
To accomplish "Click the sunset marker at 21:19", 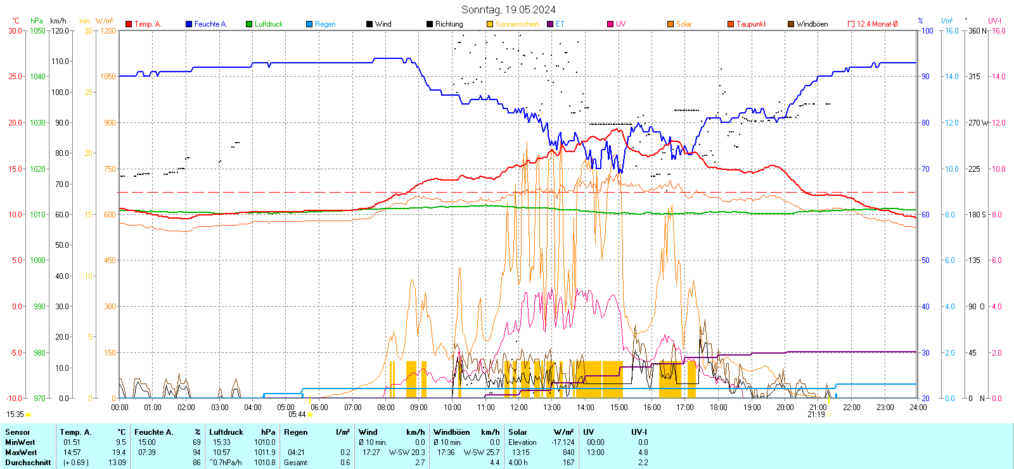I will pos(828,414).
